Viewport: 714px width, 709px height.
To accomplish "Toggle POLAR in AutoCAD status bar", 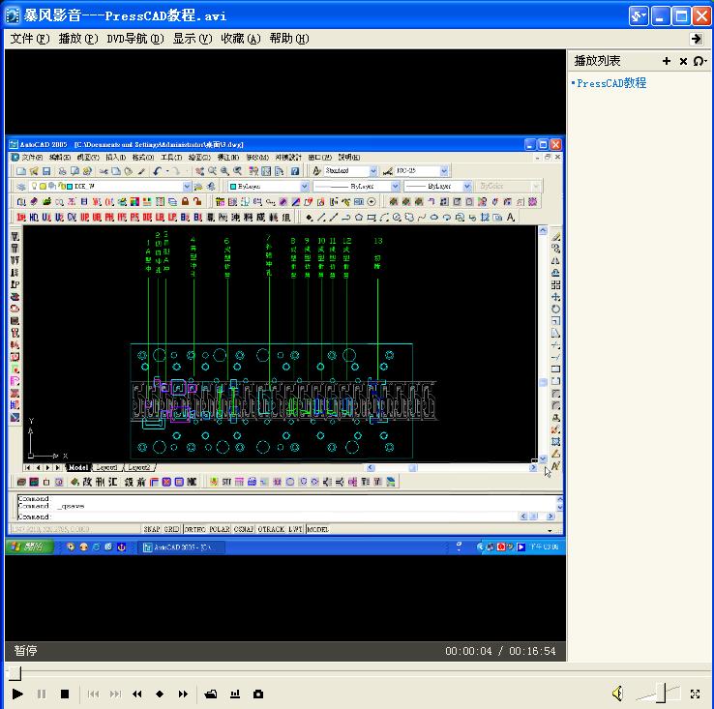I will 220,530.
